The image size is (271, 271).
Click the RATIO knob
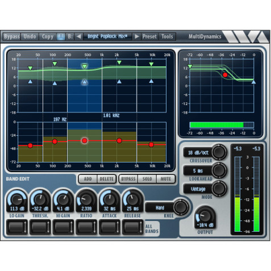pos(86,200)
